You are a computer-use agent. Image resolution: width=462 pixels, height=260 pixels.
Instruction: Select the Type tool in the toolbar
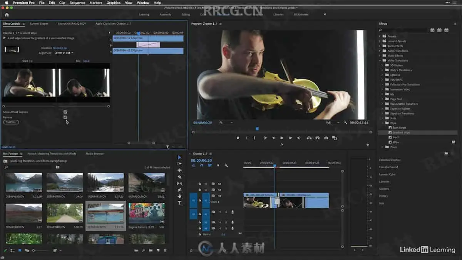tap(179, 203)
